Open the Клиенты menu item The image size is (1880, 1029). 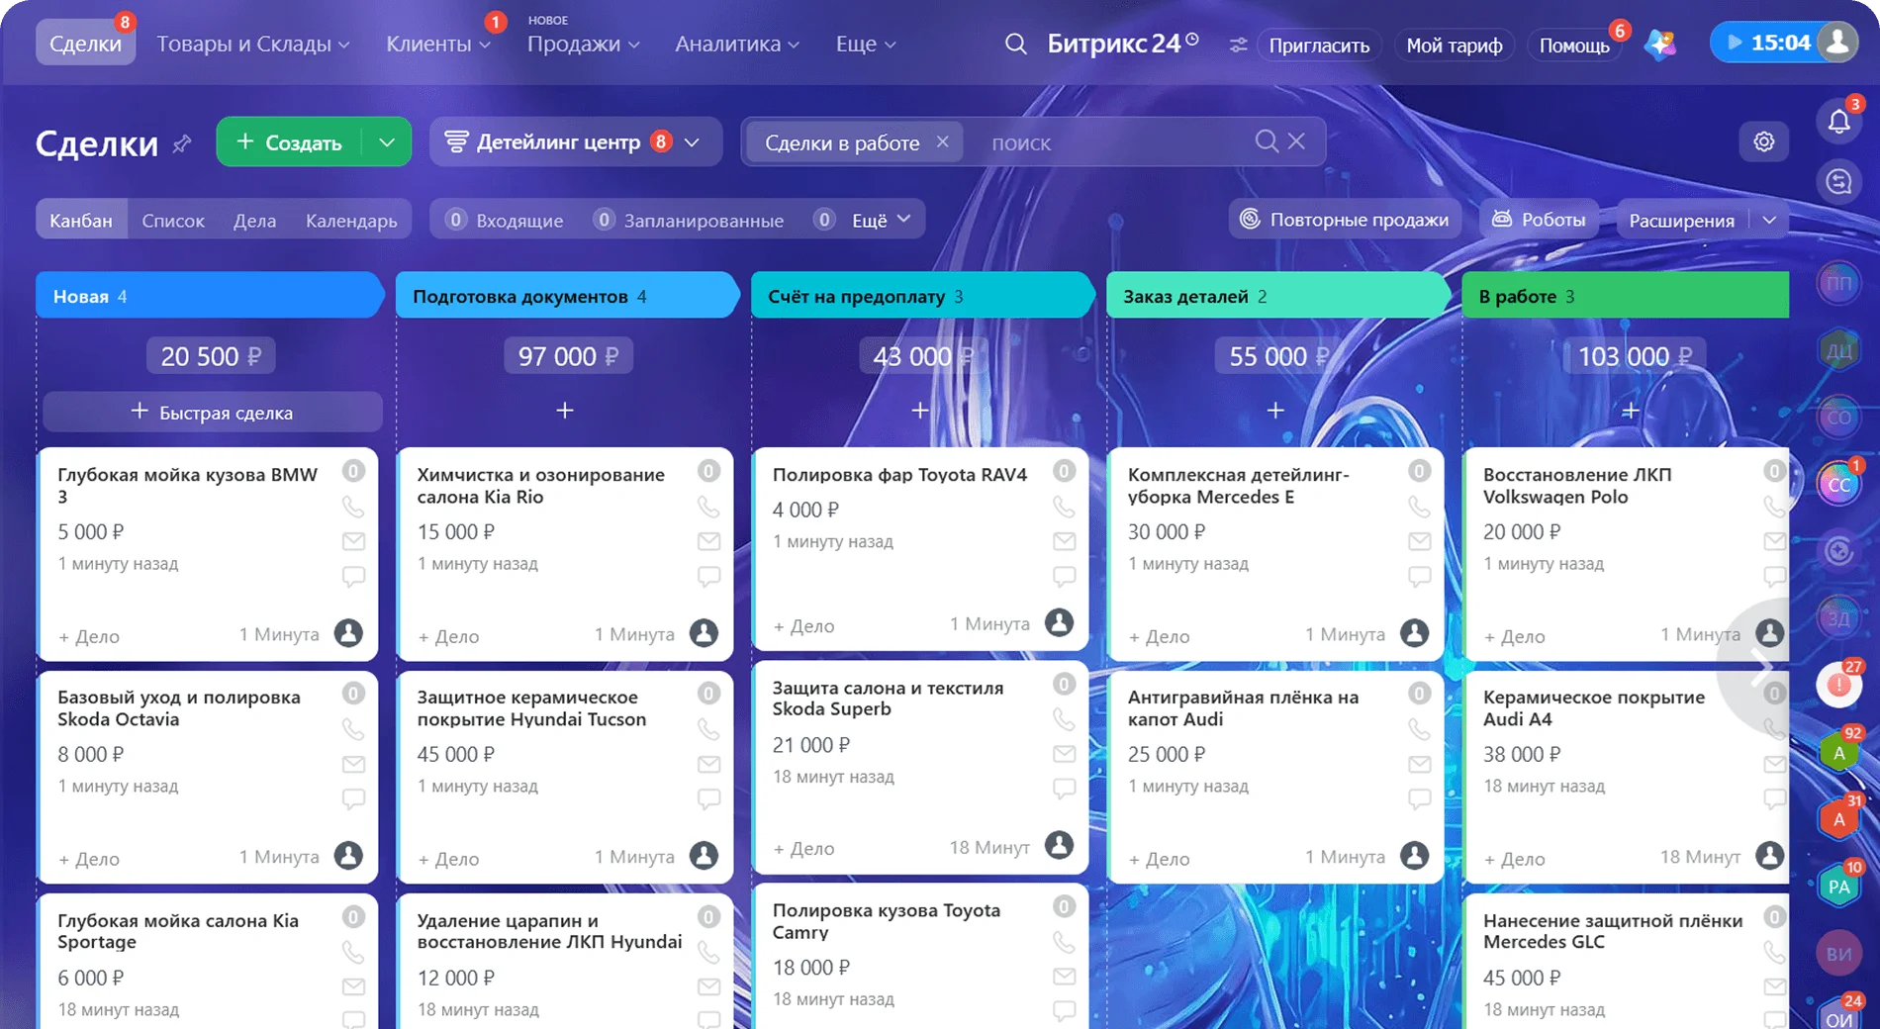tap(438, 44)
